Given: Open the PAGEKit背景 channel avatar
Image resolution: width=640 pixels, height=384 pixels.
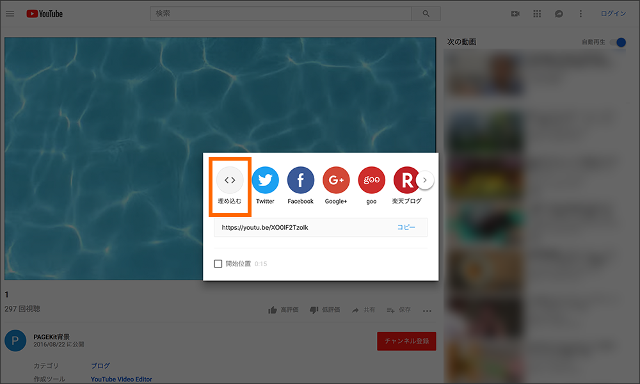Looking at the screenshot, I should pos(15,340).
